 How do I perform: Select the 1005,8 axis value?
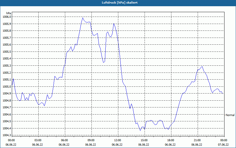[7, 31]
